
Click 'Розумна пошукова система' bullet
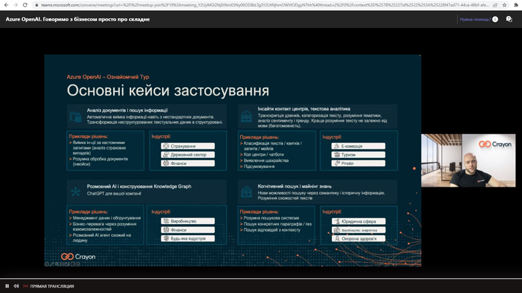[271, 218]
